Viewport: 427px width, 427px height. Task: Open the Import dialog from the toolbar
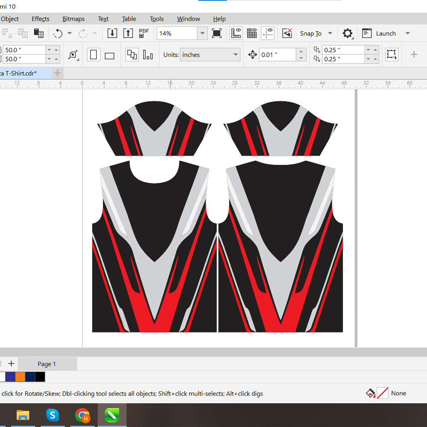[112, 33]
